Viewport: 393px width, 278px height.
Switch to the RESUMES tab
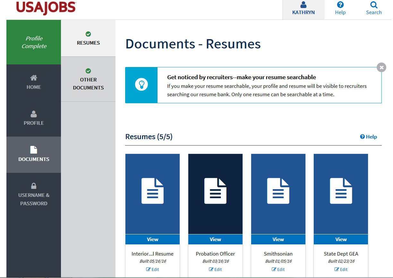coord(88,38)
